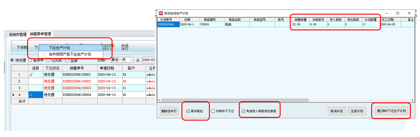Click the 关闭 (F7) toolbar button
The image size is (420, 137).
125,47
